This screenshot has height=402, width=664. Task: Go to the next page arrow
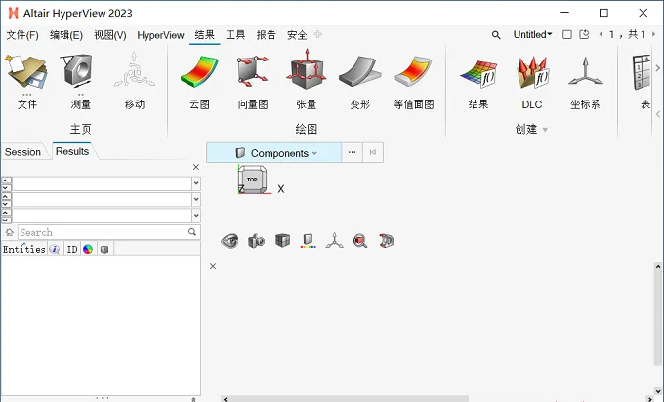653,35
